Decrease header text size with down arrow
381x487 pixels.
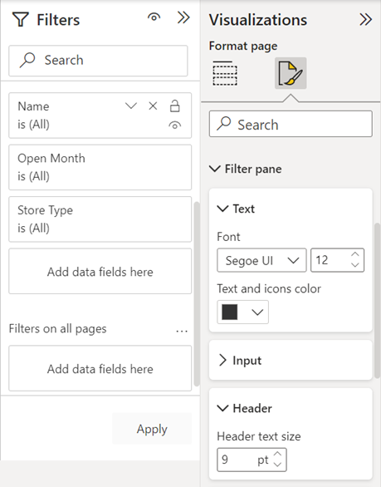(x=277, y=465)
